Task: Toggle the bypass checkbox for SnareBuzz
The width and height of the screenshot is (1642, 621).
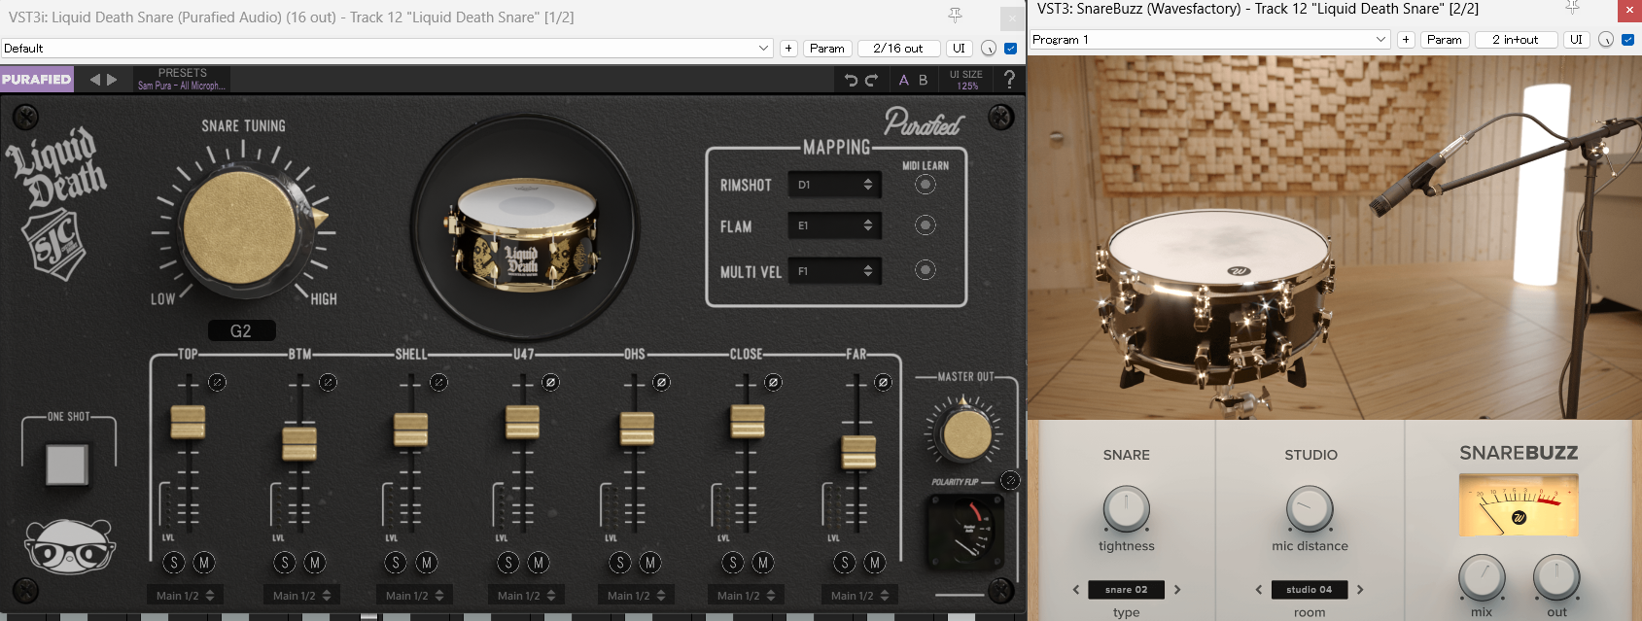Action: 1628,40
